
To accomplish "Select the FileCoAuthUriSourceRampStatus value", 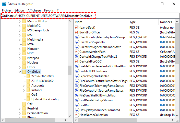I will coord(101,91).
